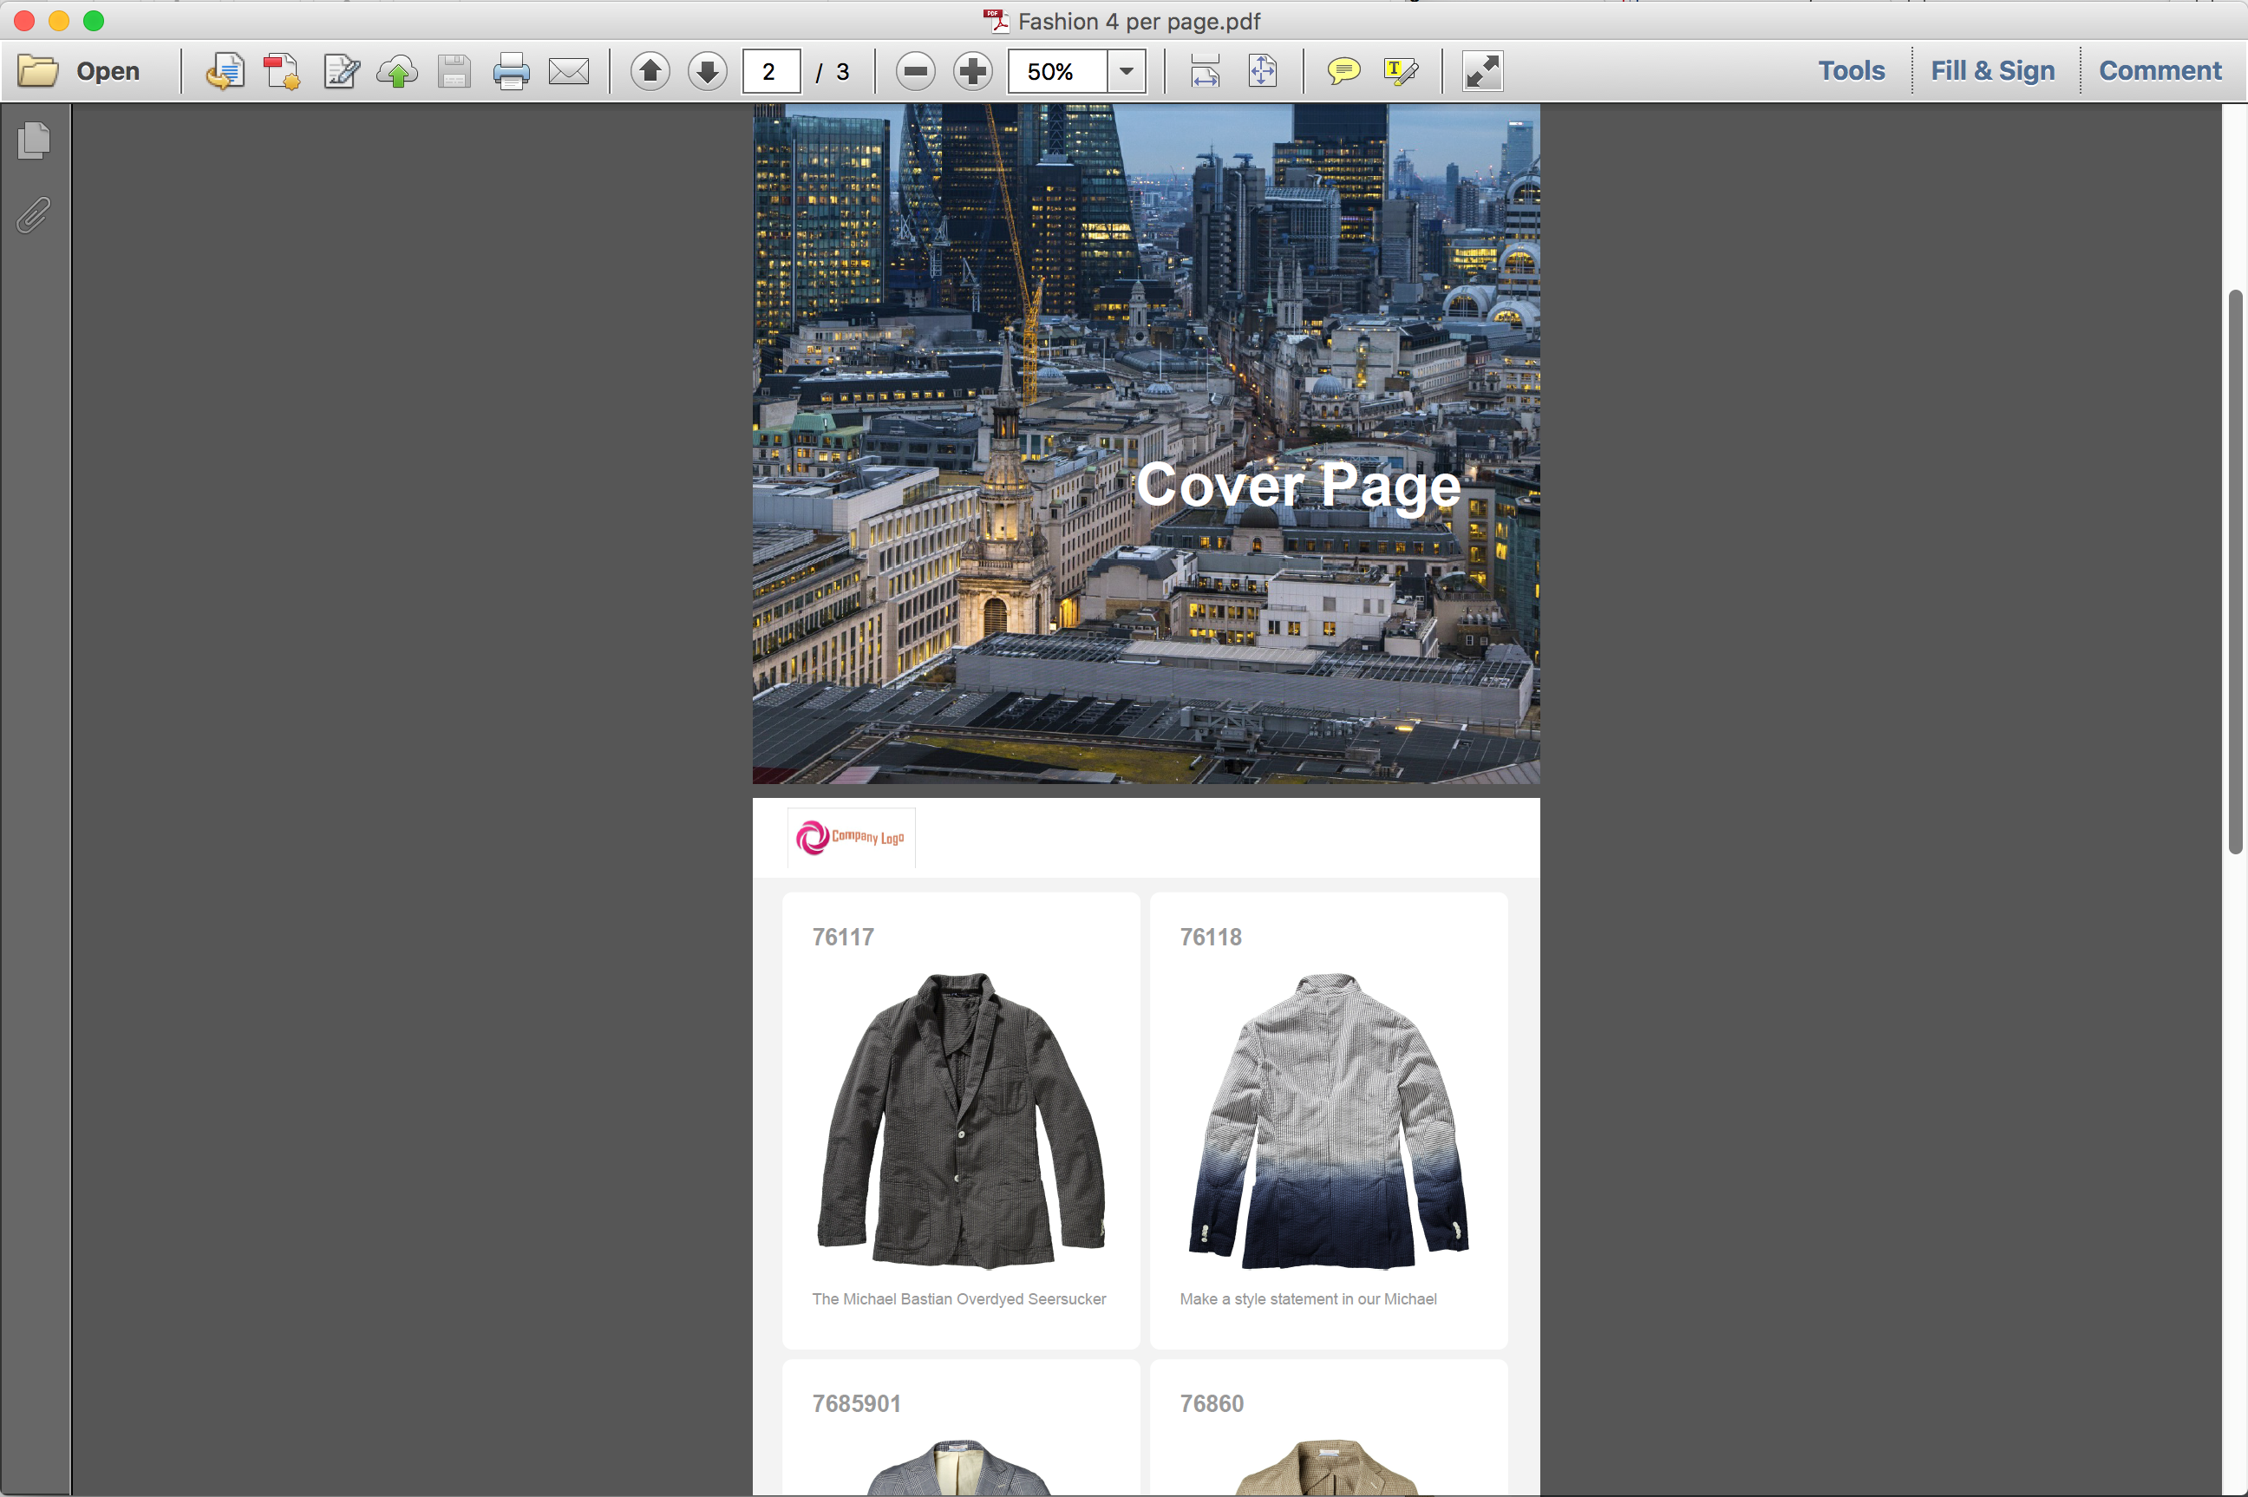
Task: Open the zoom level dropdown arrow
Action: 1127,72
